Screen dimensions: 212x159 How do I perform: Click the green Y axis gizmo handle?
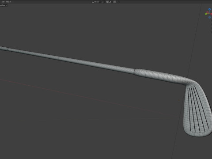click(206, 14)
